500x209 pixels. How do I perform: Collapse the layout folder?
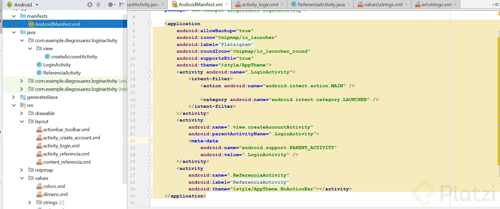[x=22, y=122]
